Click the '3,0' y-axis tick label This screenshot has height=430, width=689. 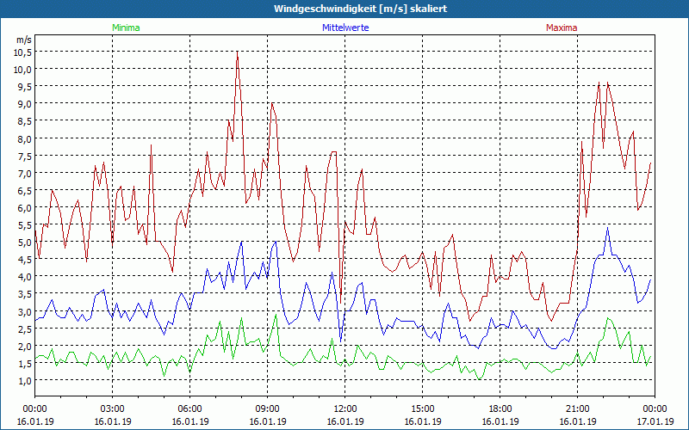pos(25,311)
